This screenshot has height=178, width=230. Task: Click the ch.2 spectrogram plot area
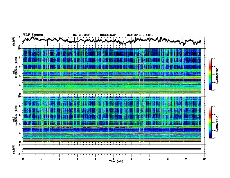click(x=112, y=119)
